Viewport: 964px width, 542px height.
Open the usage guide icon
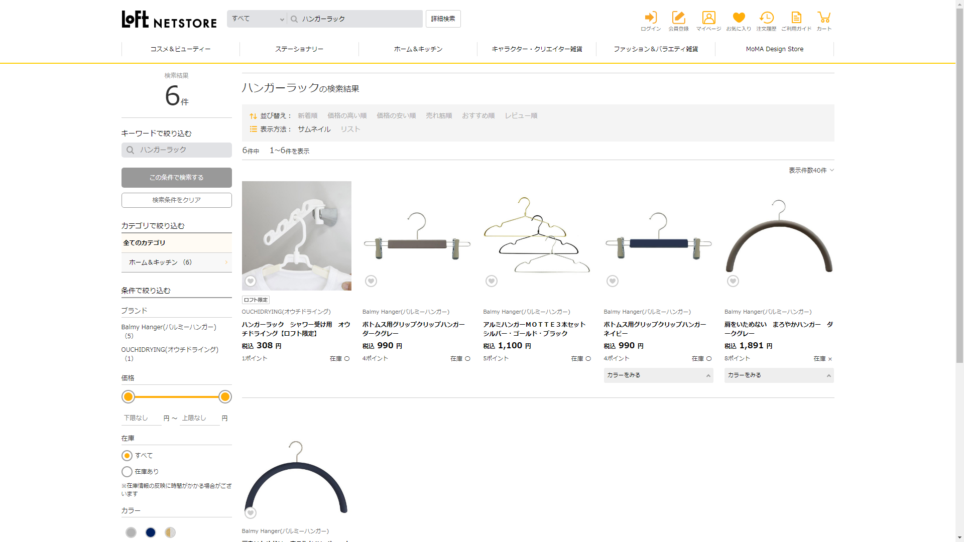click(796, 21)
